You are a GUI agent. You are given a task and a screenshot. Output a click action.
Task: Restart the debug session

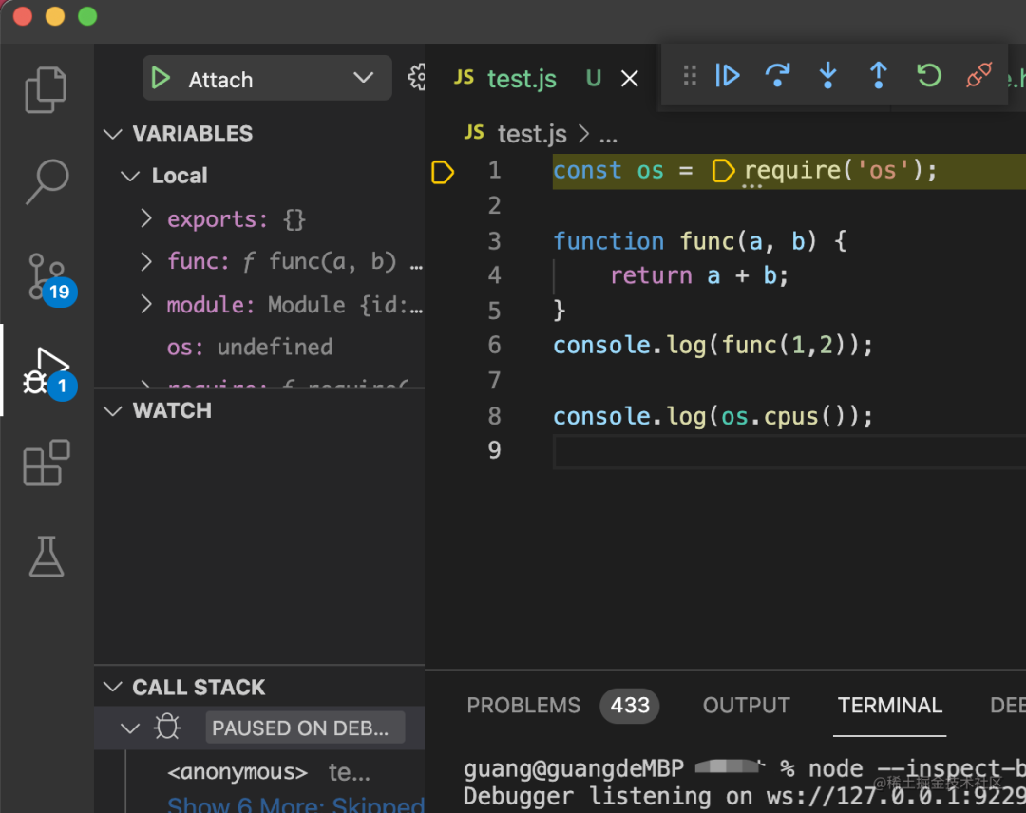pos(928,76)
